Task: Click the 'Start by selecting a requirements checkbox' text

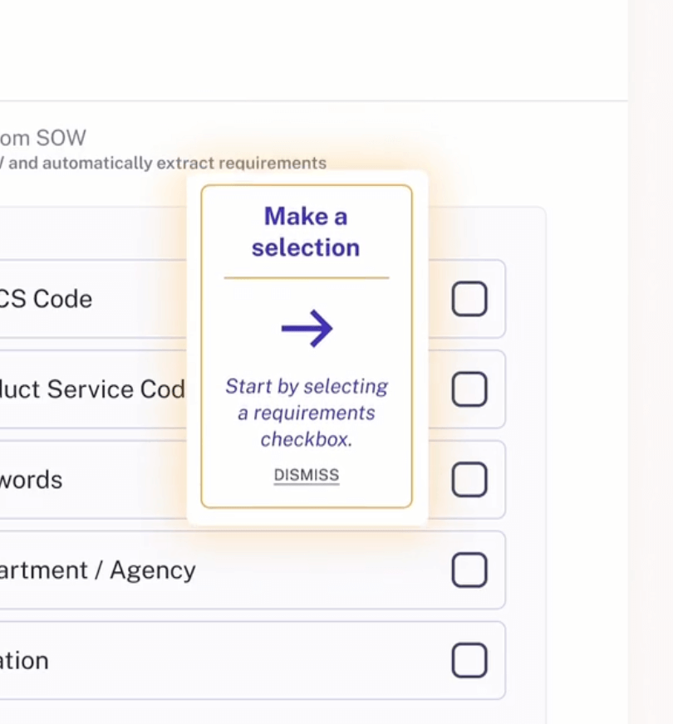Action: click(307, 413)
